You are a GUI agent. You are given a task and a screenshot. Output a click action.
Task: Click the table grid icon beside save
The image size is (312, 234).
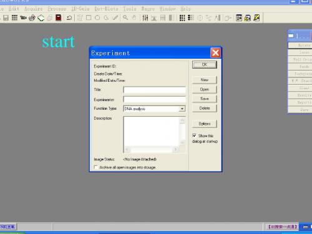coord(14,18)
